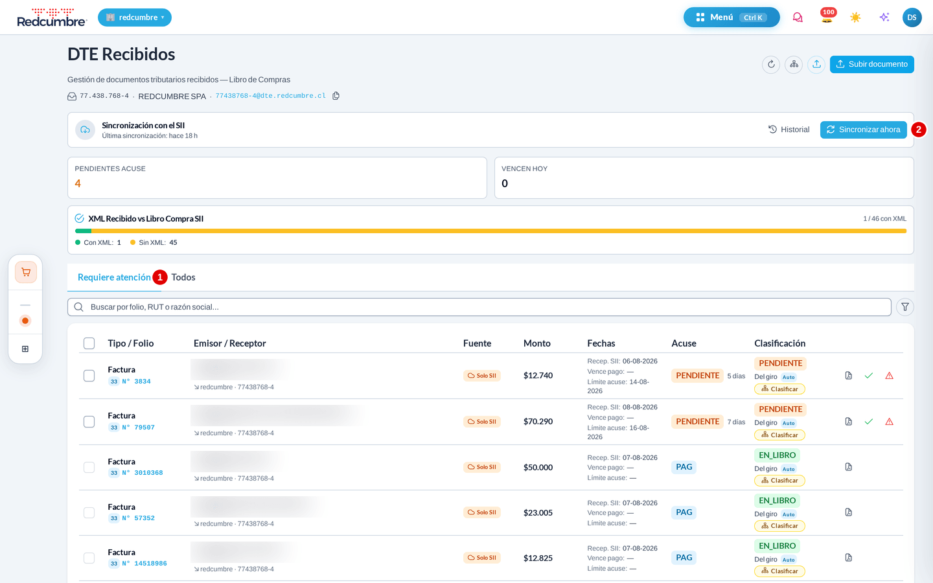
Task: Click the export upload icon button
Action: click(816, 64)
